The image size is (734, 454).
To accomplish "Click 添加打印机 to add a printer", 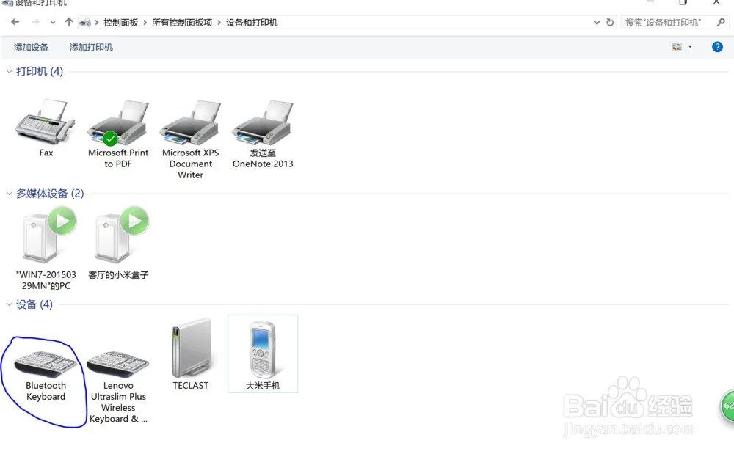I will pyautogui.click(x=90, y=46).
